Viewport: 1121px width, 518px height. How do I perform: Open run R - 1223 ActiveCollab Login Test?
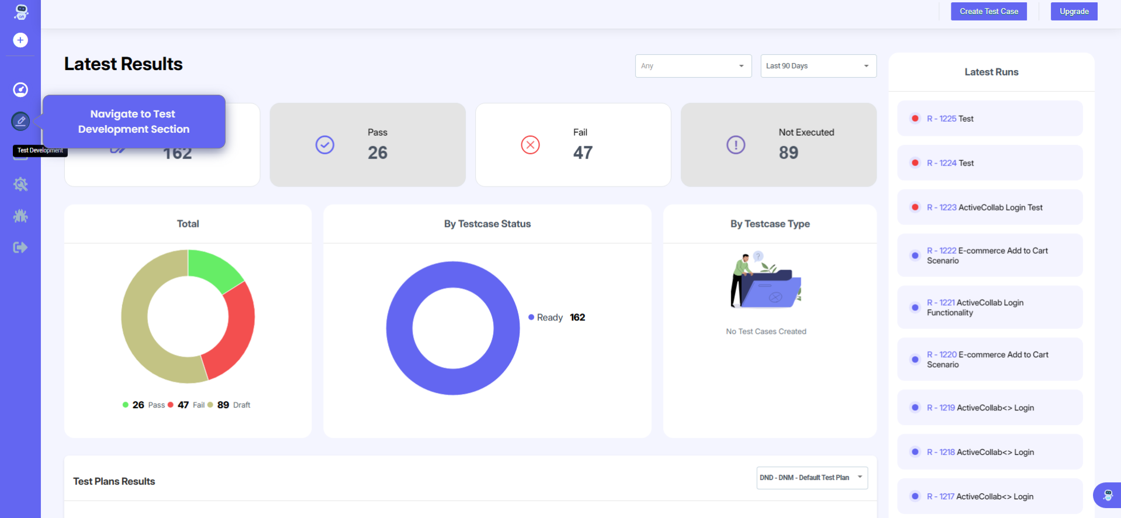click(x=984, y=208)
